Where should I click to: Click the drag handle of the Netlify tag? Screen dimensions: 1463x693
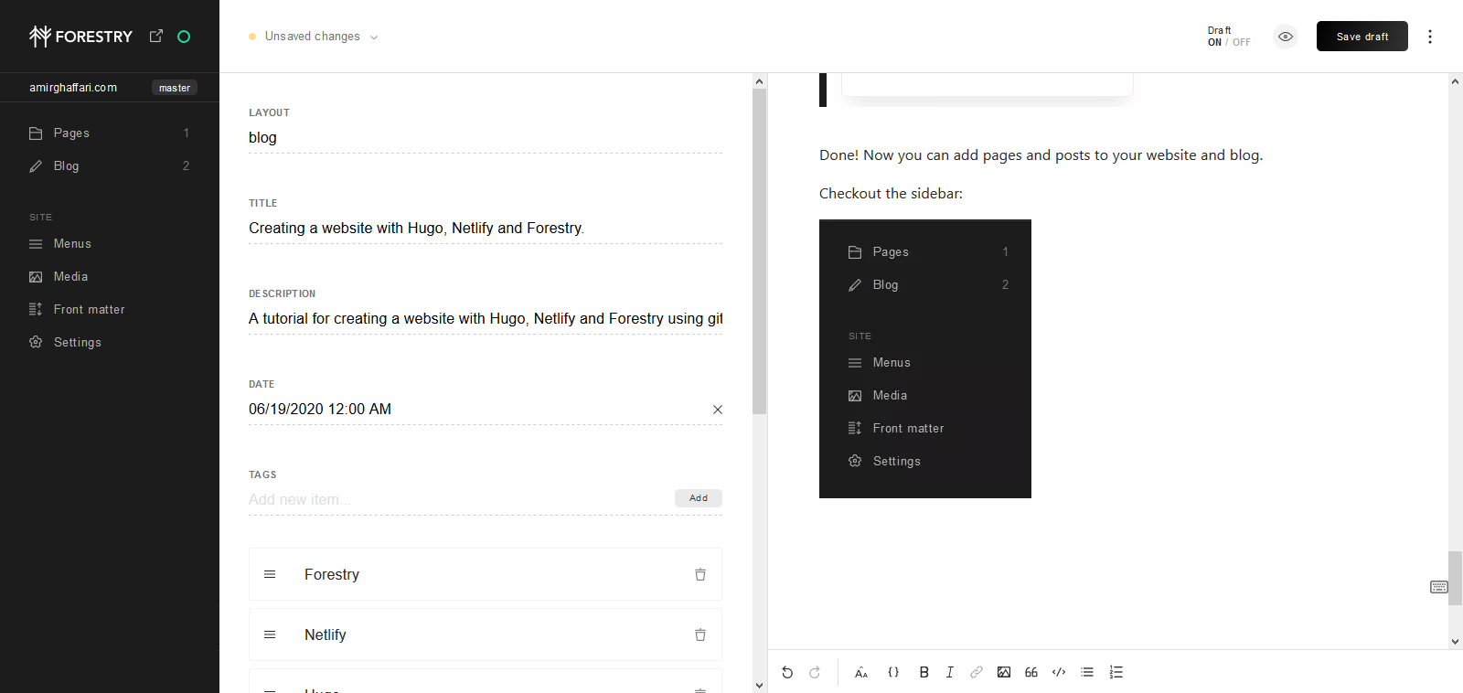(270, 634)
